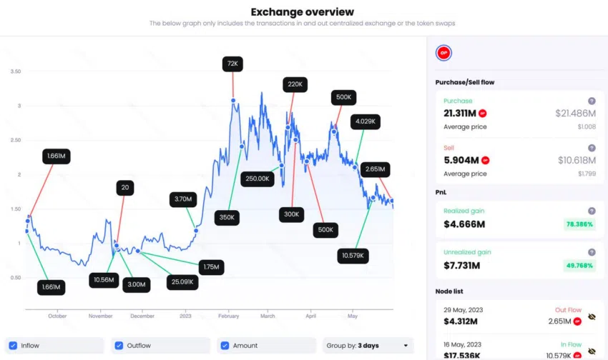The height and width of the screenshot is (360, 608).
Task: Select the 10.56M inflow label
Action: click(x=104, y=280)
